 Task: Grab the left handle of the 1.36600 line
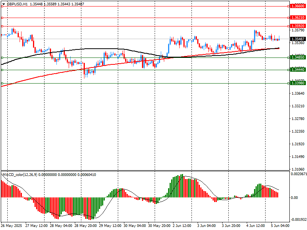(x=2, y=6)
